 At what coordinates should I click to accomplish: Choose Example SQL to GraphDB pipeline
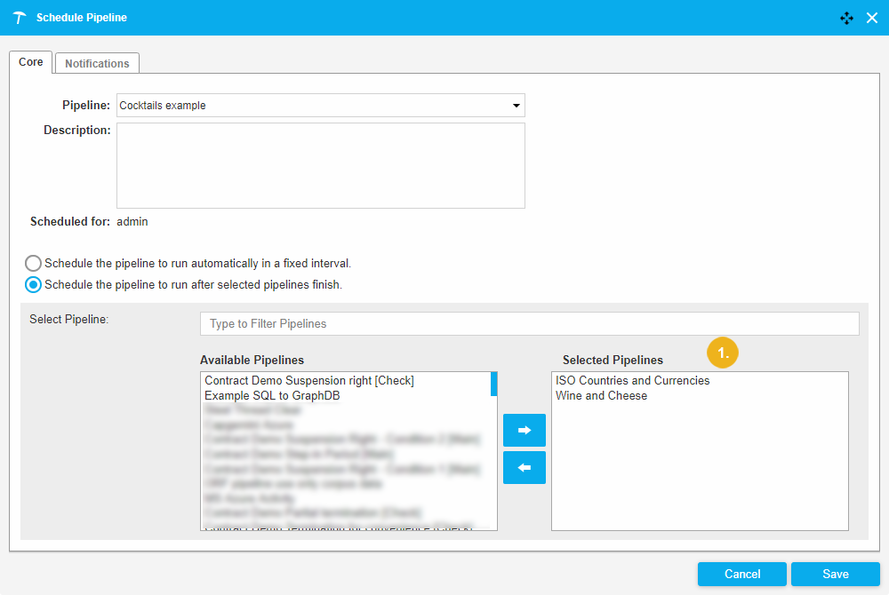pyautogui.click(x=272, y=396)
